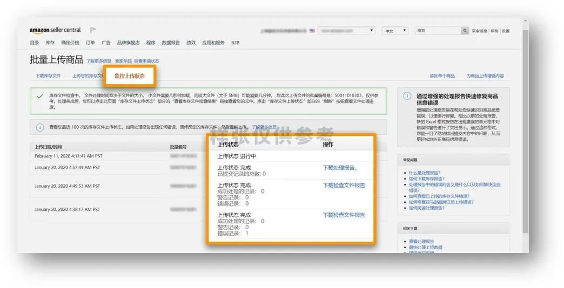
Task: Click the 下载处理报告 link
Action: 340,168
